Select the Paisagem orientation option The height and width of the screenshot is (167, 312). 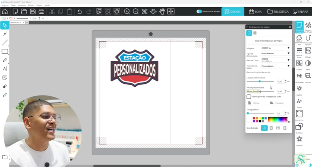[277, 103]
